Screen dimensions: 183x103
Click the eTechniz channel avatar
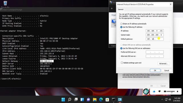click(x=146, y=92)
